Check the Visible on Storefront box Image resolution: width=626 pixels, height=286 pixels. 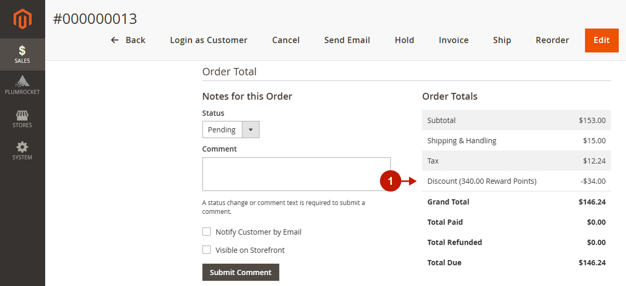207,250
